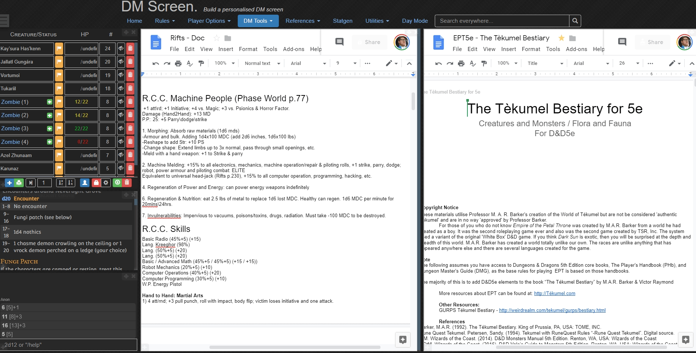Click search magnifier button

[x=575, y=21]
